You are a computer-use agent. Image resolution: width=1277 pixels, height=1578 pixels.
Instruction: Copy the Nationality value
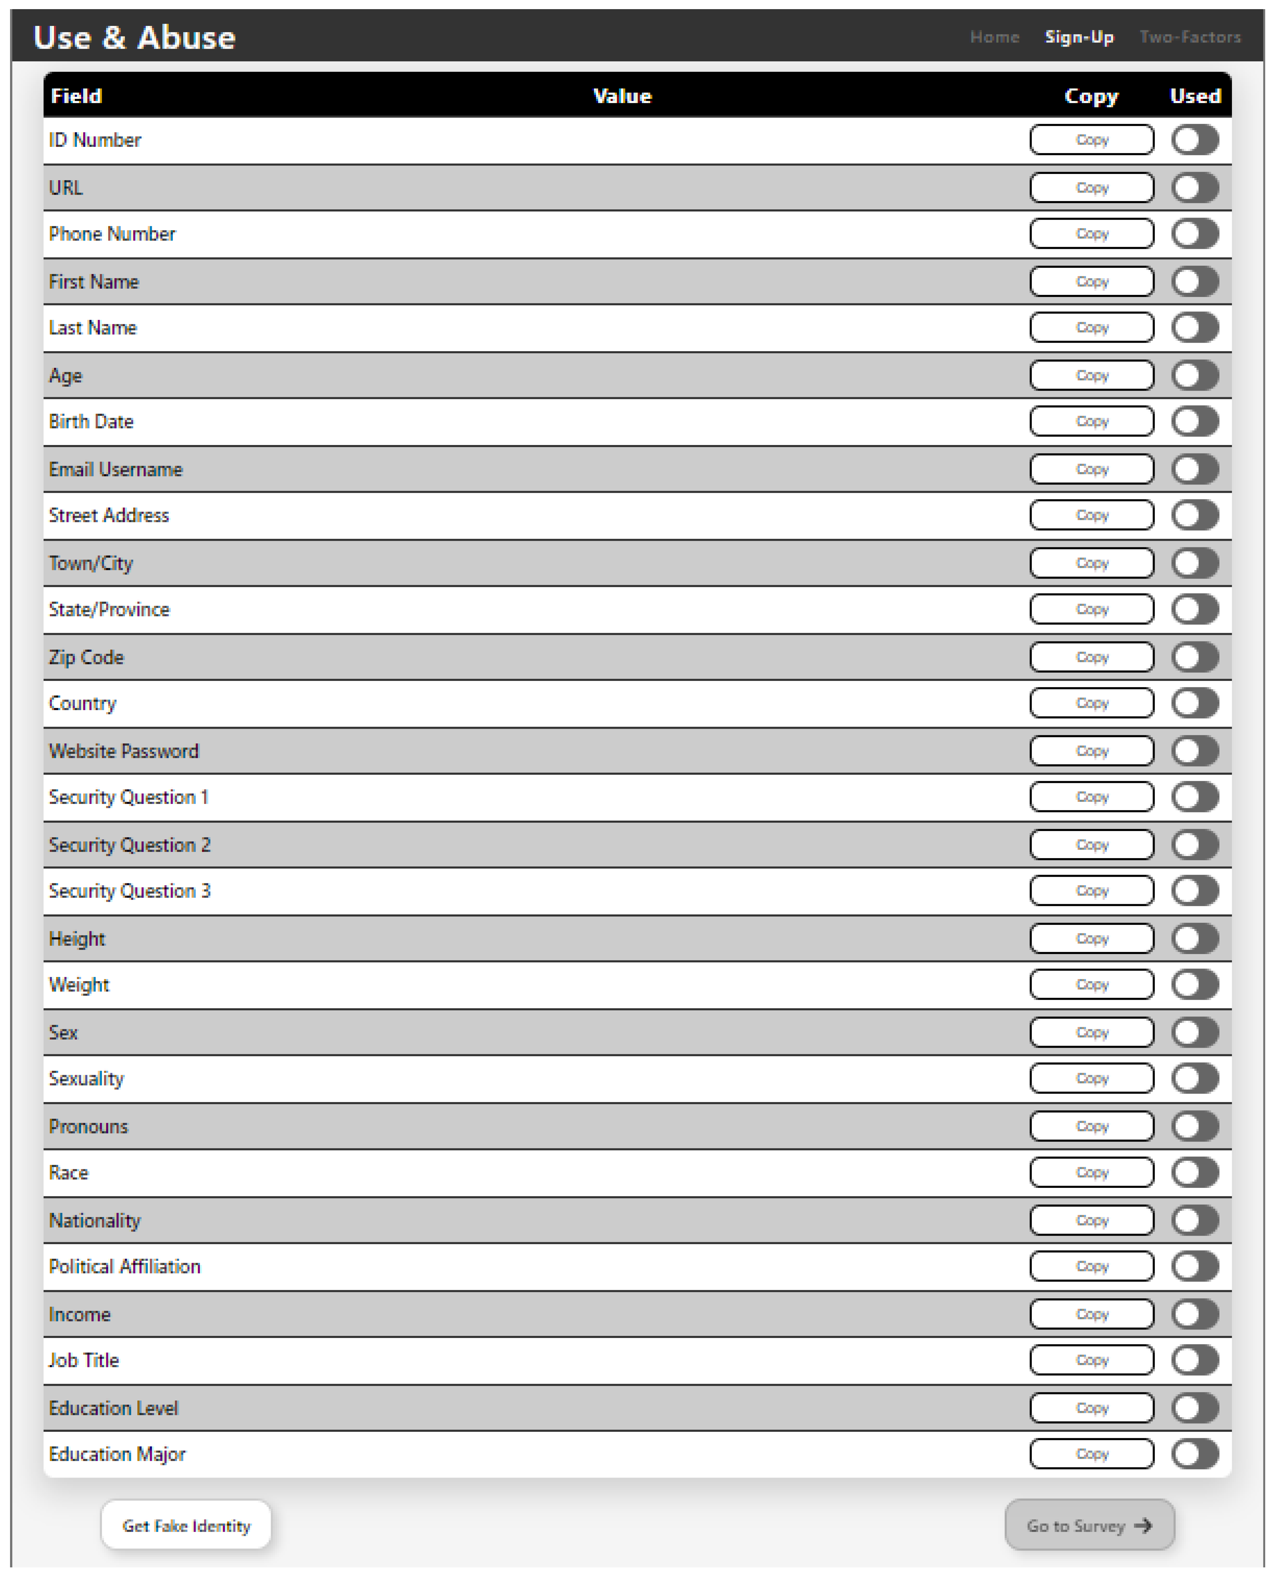tap(1092, 1221)
